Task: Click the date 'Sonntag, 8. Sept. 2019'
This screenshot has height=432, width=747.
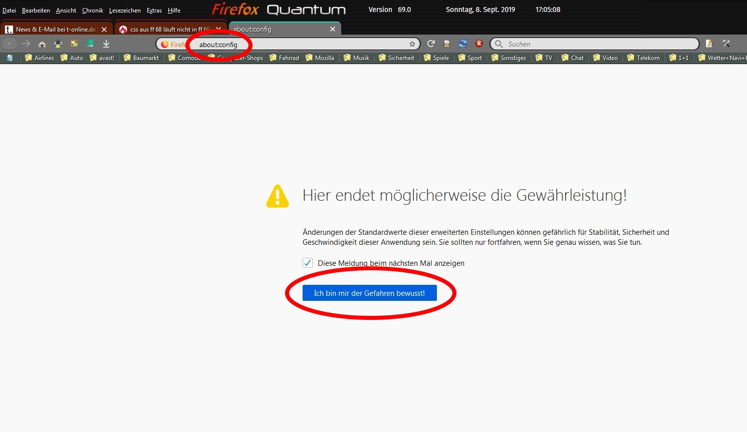Action: (480, 10)
